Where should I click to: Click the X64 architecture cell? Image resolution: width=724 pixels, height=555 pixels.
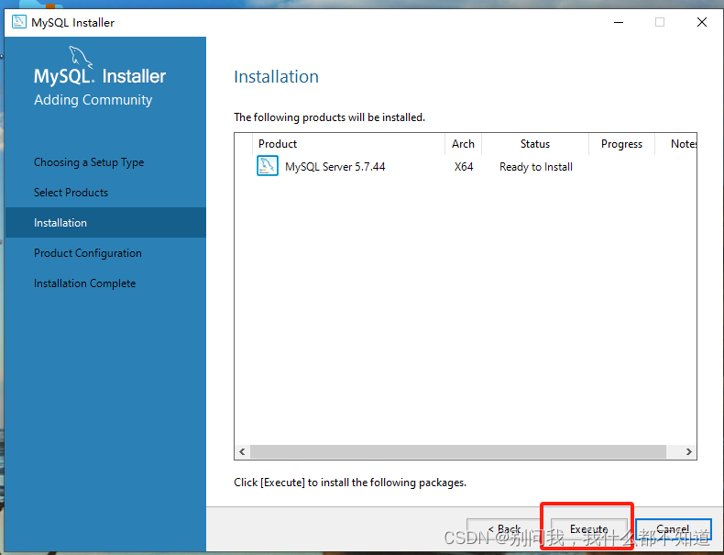[x=464, y=167]
